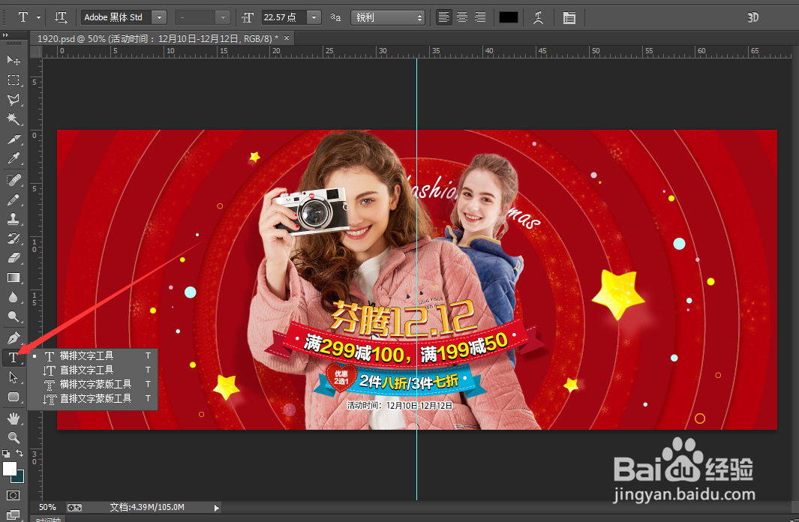Select the Hand tool
The width and height of the screenshot is (799, 522).
tap(14, 418)
